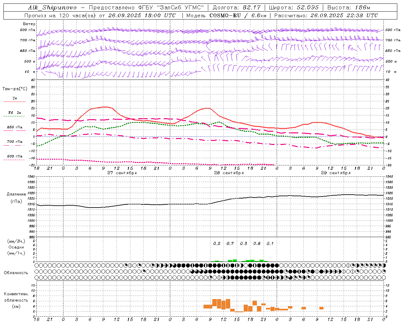Click the 27 сентября date label

click(122, 173)
